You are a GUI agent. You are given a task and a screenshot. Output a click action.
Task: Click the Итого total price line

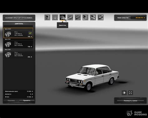[x=19, y=97]
